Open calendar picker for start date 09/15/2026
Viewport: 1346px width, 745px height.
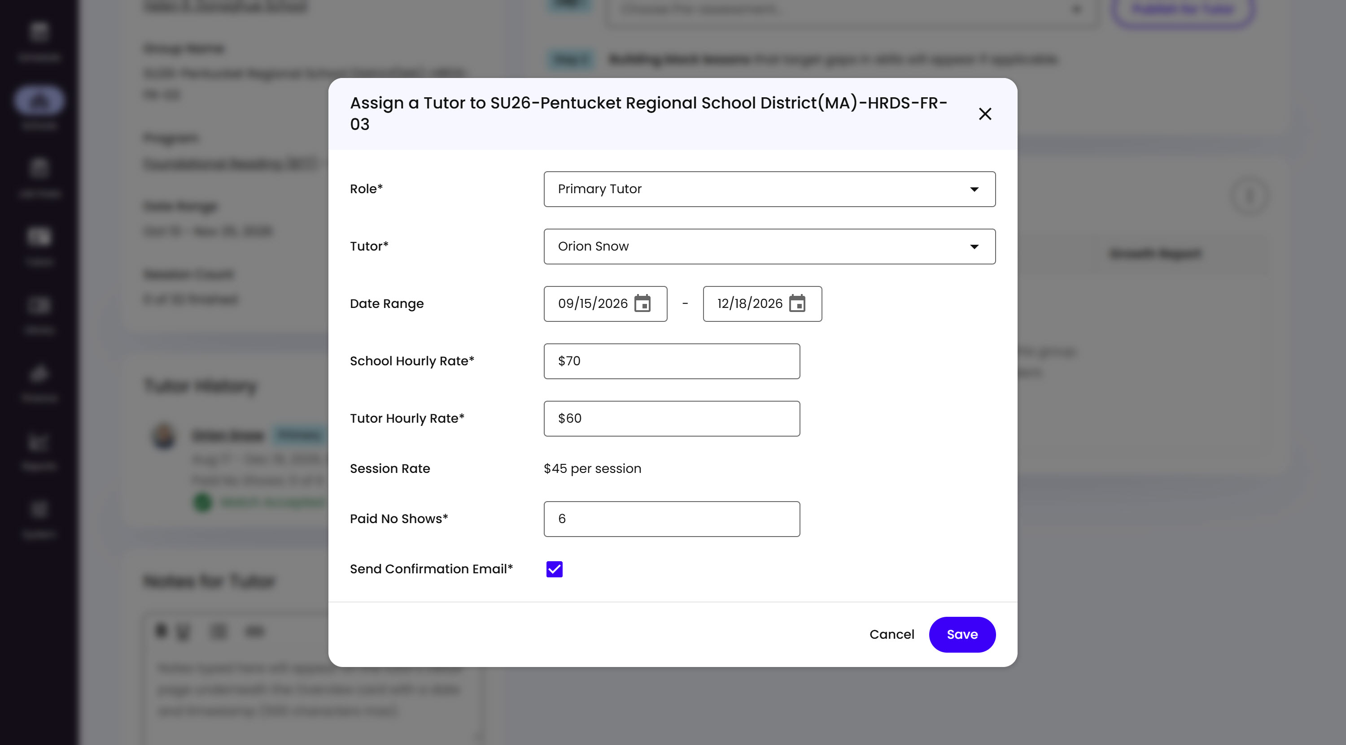(642, 303)
